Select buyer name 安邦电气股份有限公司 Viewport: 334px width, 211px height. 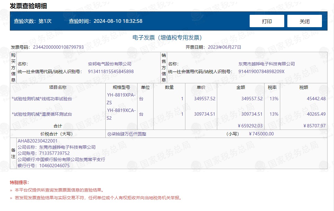pyautogui.click(x=110, y=64)
